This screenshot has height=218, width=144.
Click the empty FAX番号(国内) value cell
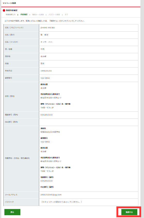(x=89, y=122)
